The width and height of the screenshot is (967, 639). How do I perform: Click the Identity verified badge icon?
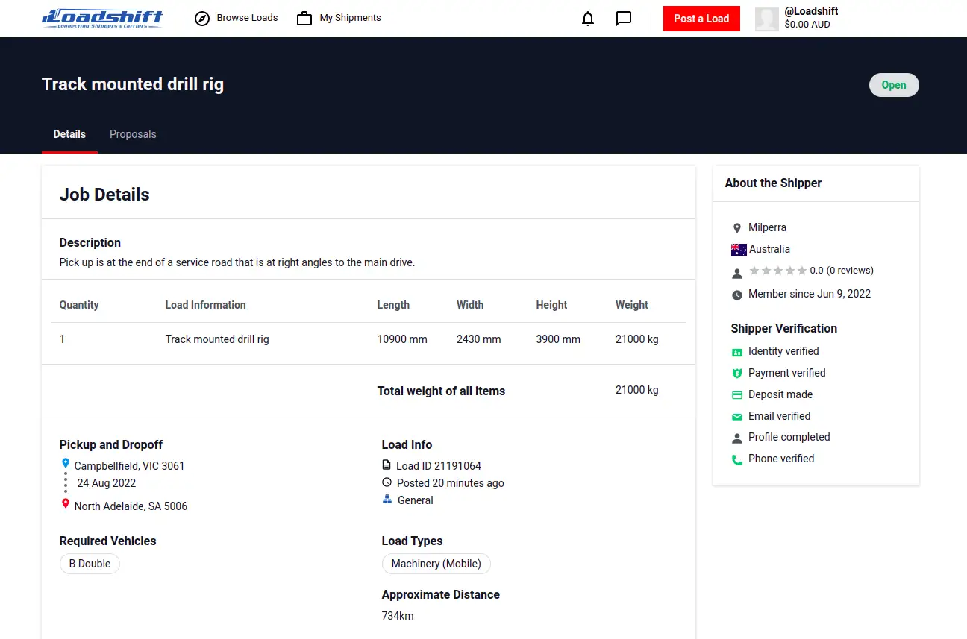[737, 351]
